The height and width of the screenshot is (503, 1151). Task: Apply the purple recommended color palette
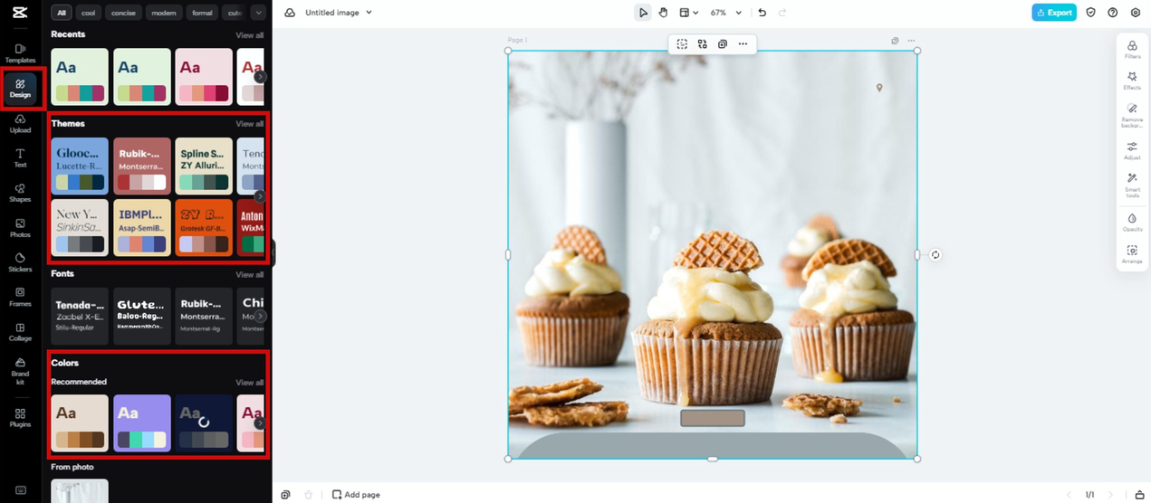click(142, 423)
